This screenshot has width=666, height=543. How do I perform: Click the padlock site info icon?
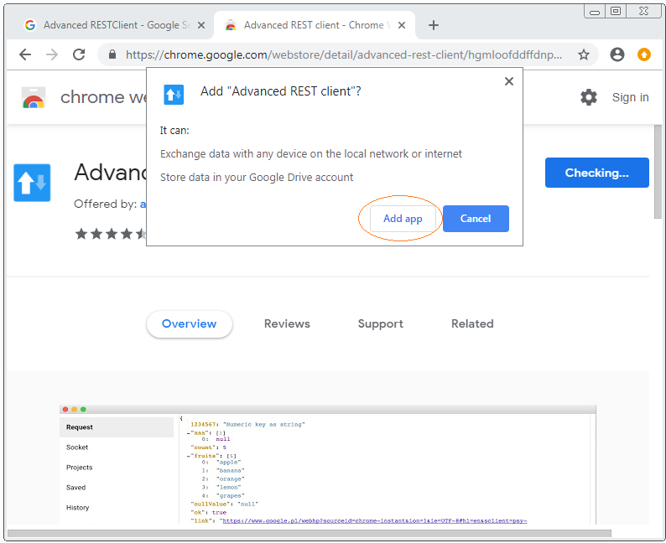112,54
